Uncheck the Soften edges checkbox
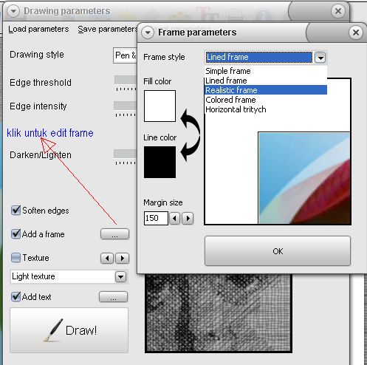The height and width of the screenshot is (365, 367). [16, 211]
